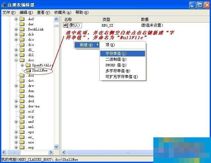Click the .dvd folder icon
The height and width of the screenshot is (163, 211).
click(x=22, y=101)
